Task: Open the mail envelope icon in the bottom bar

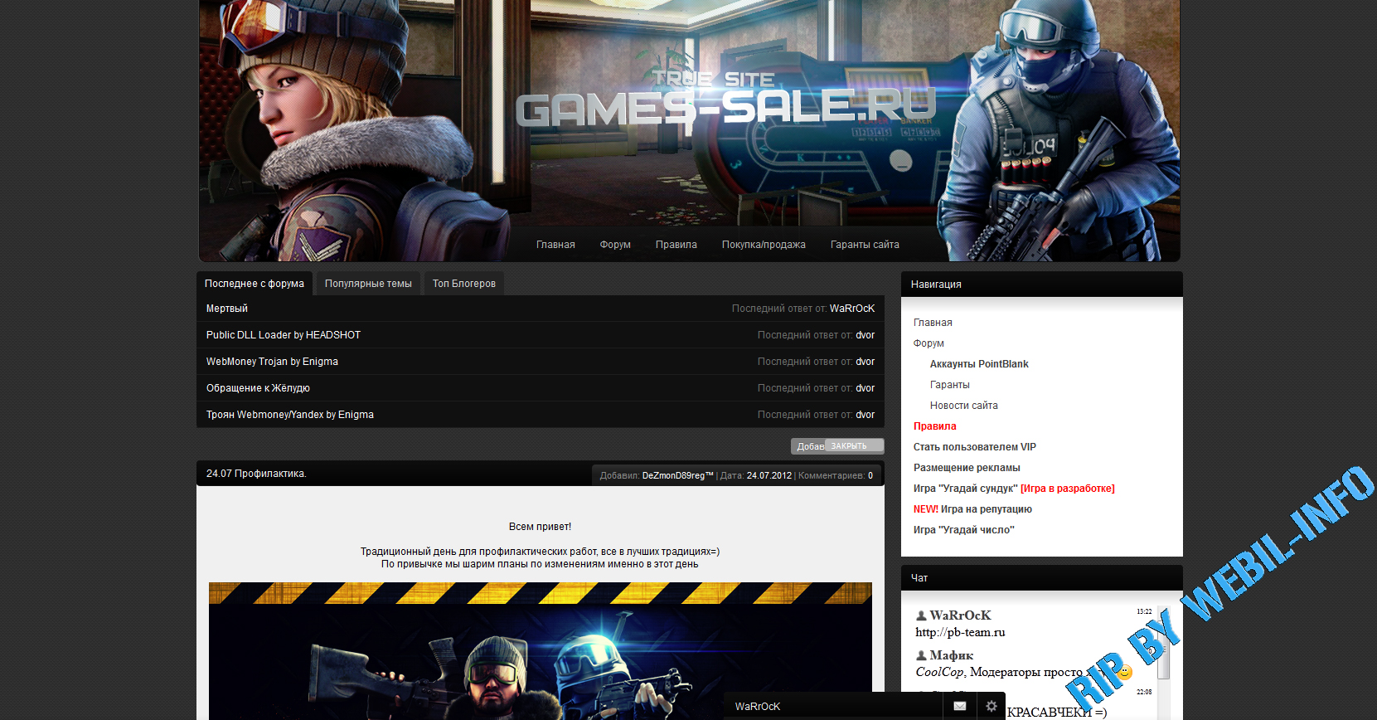Action: tap(959, 706)
